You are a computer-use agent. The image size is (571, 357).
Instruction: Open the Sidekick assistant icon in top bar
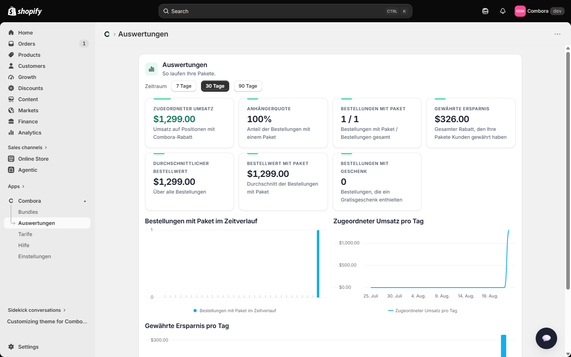point(485,11)
